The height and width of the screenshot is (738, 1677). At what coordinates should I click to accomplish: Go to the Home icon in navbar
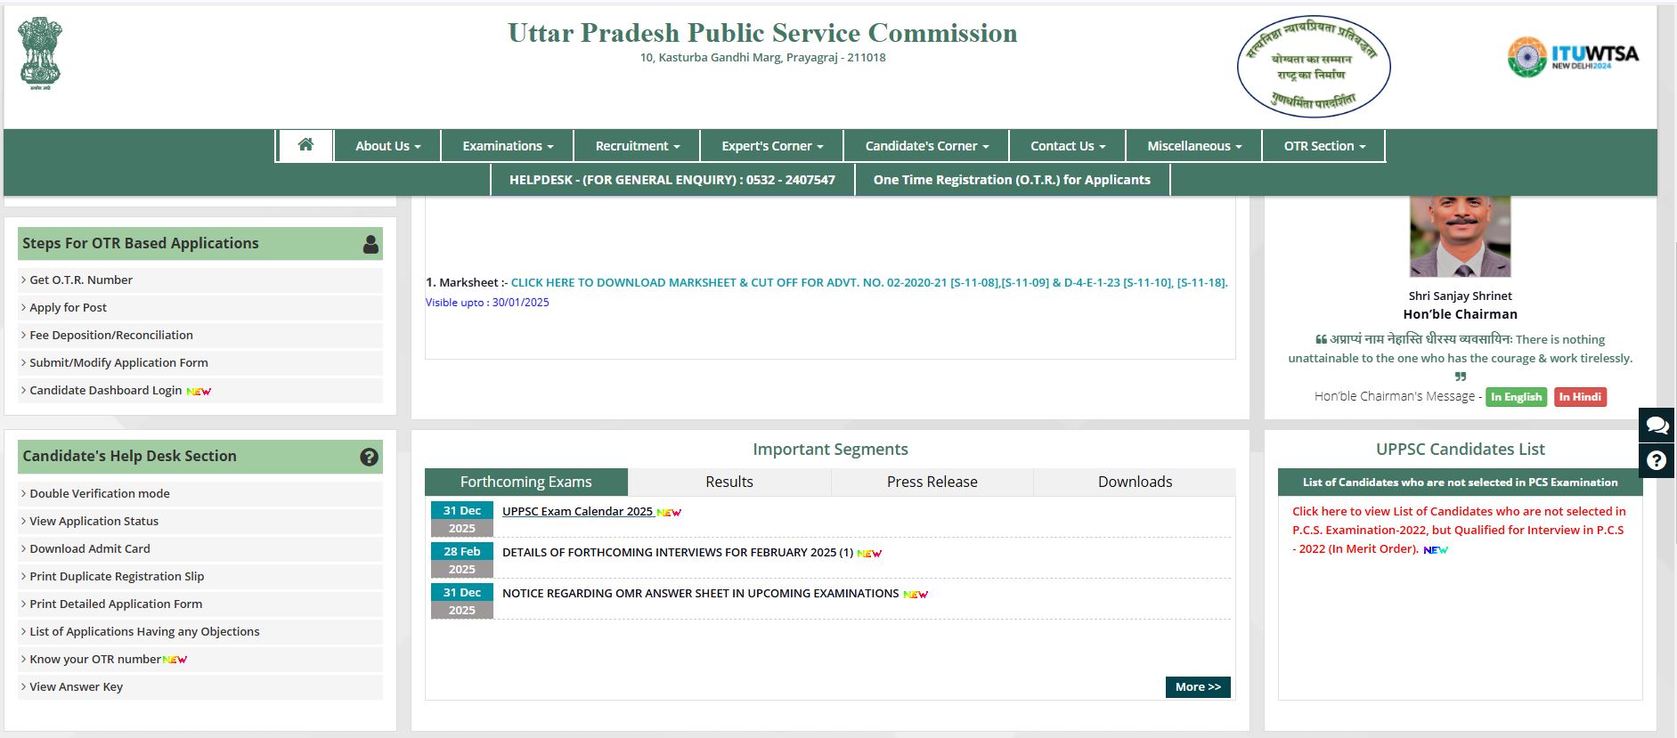click(305, 145)
